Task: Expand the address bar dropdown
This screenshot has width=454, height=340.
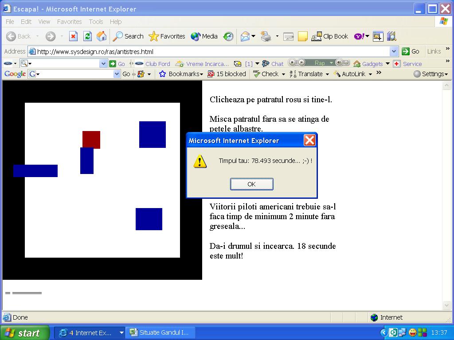Action: point(394,51)
